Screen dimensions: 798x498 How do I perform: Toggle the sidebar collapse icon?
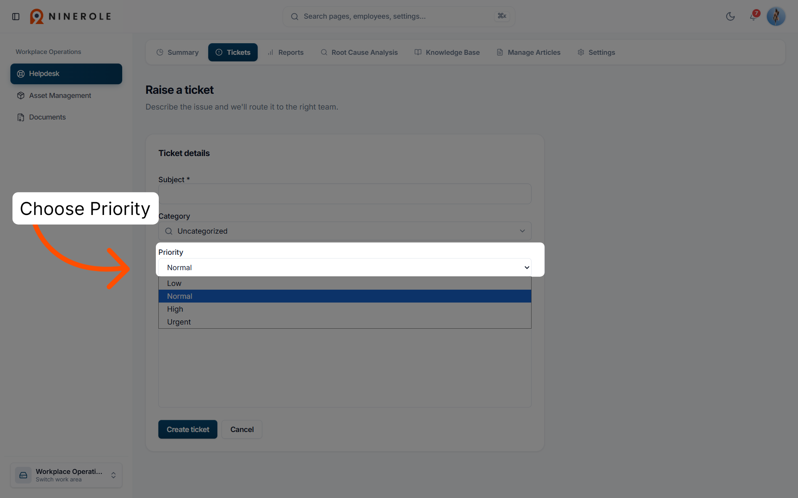16,17
